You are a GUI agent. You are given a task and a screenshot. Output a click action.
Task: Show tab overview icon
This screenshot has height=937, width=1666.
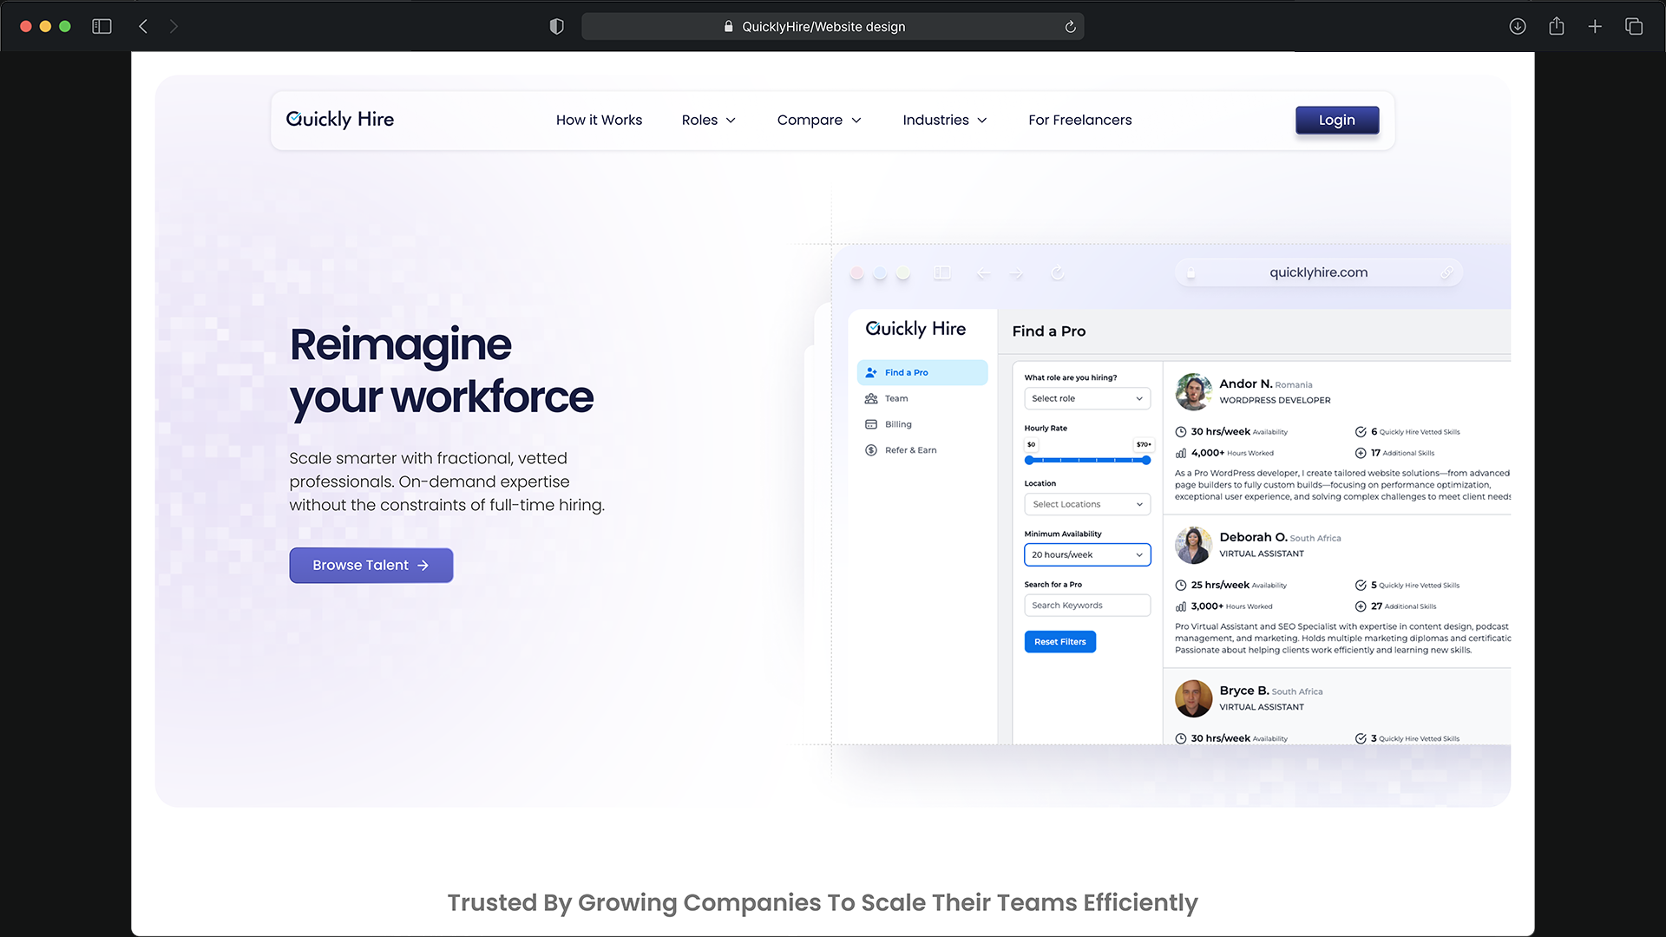pyautogui.click(x=1634, y=26)
